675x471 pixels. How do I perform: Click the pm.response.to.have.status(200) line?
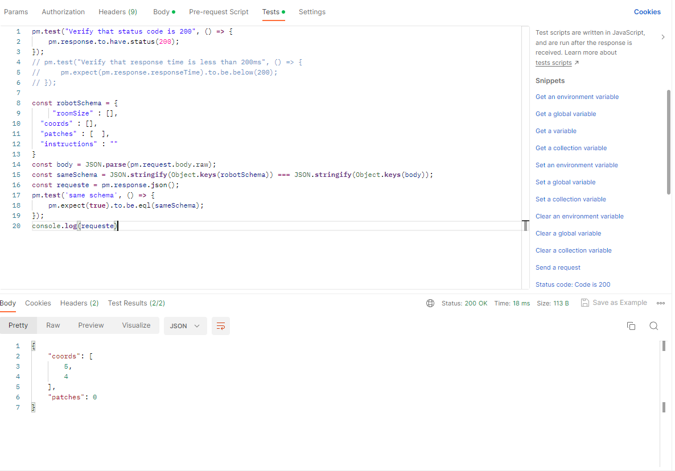(114, 42)
